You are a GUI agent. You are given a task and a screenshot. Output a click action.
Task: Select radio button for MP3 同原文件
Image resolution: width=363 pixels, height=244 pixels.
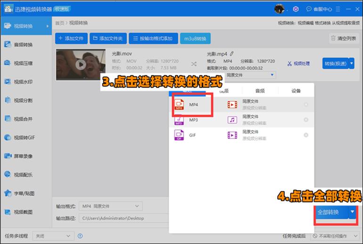[x=306, y=120]
